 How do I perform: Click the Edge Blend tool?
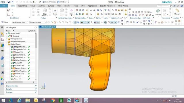45,12
